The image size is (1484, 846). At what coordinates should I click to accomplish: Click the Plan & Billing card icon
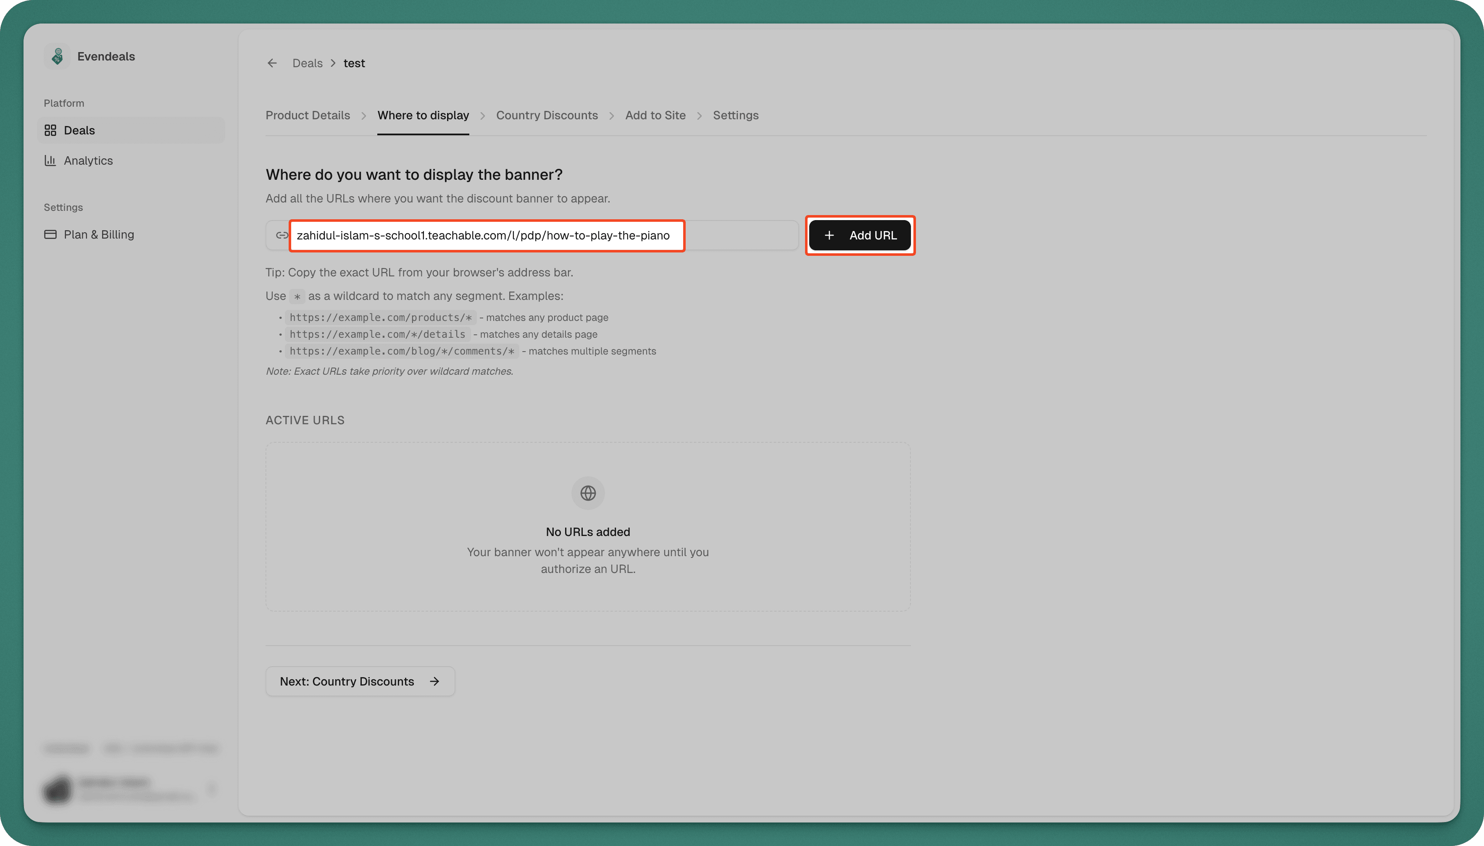click(x=51, y=234)
